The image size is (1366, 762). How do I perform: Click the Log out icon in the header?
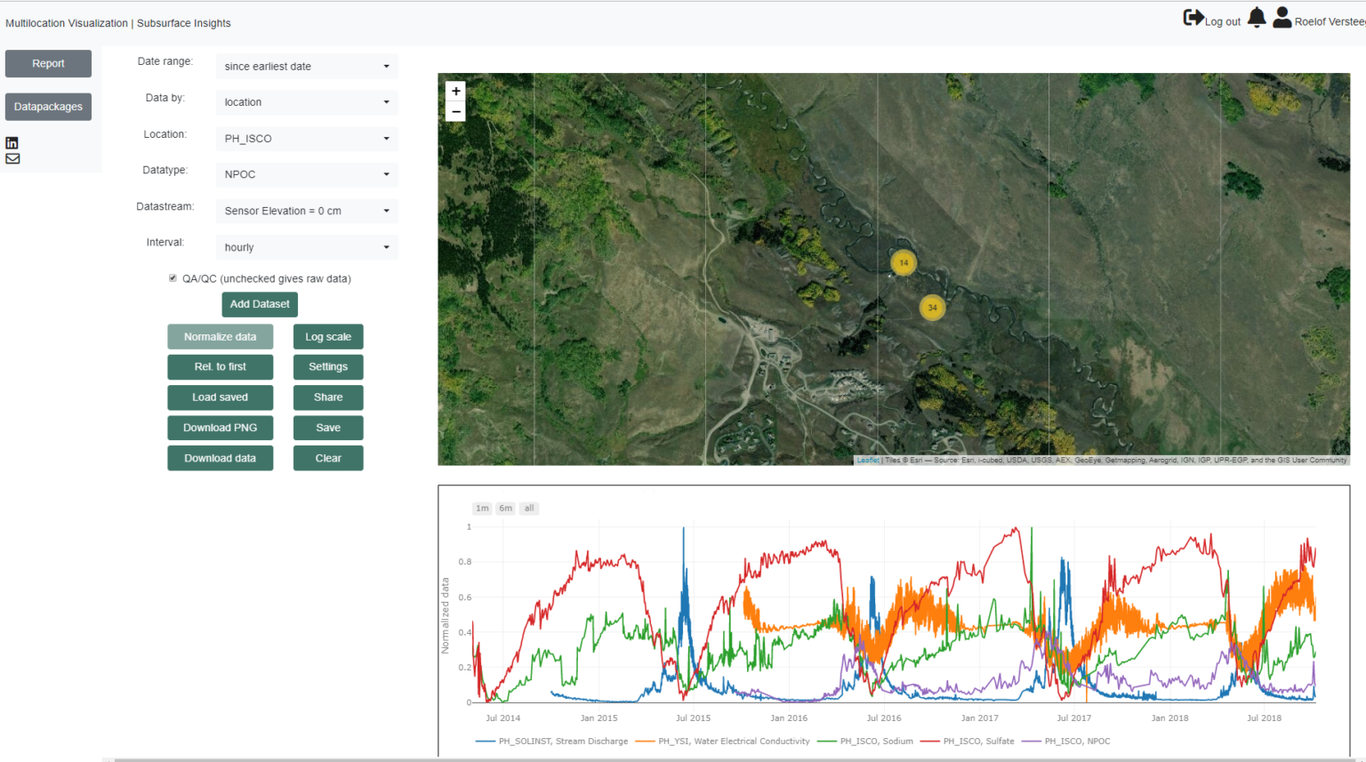tap(1194, 17)
